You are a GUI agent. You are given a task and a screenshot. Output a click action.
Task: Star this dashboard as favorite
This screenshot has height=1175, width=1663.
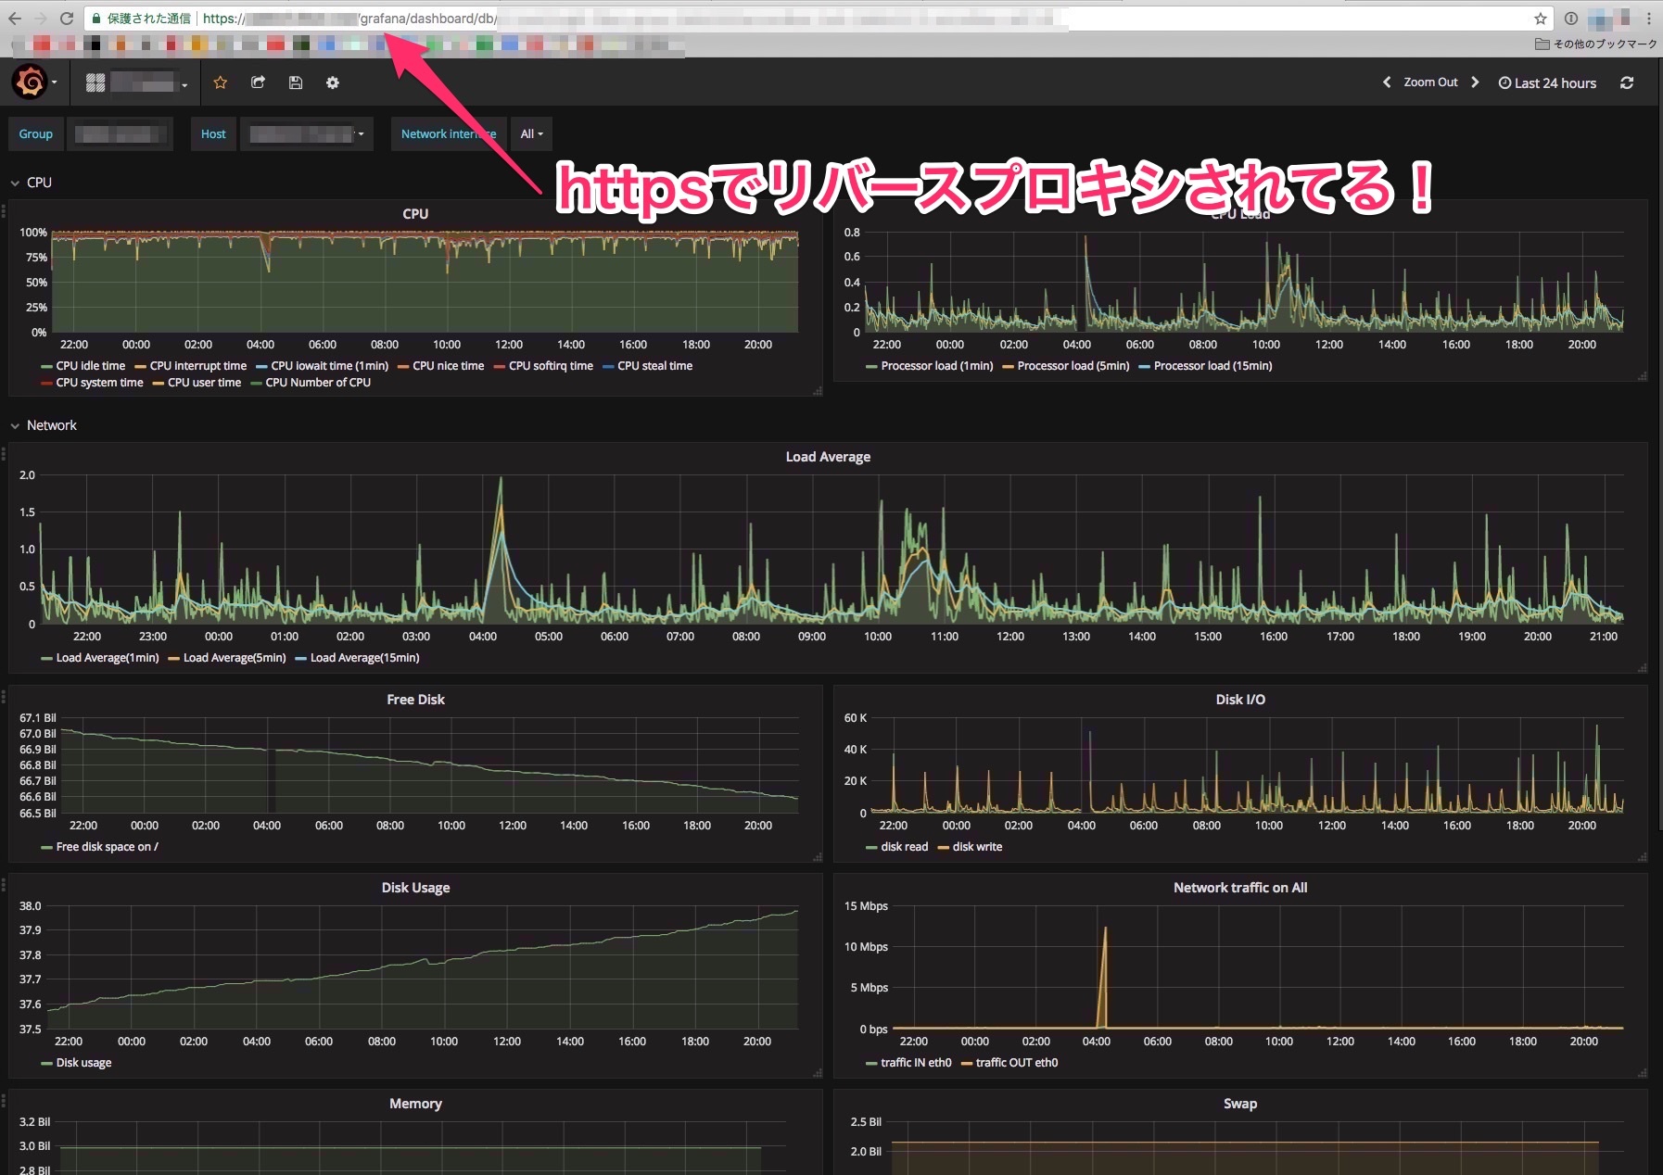tap(221, 82)
